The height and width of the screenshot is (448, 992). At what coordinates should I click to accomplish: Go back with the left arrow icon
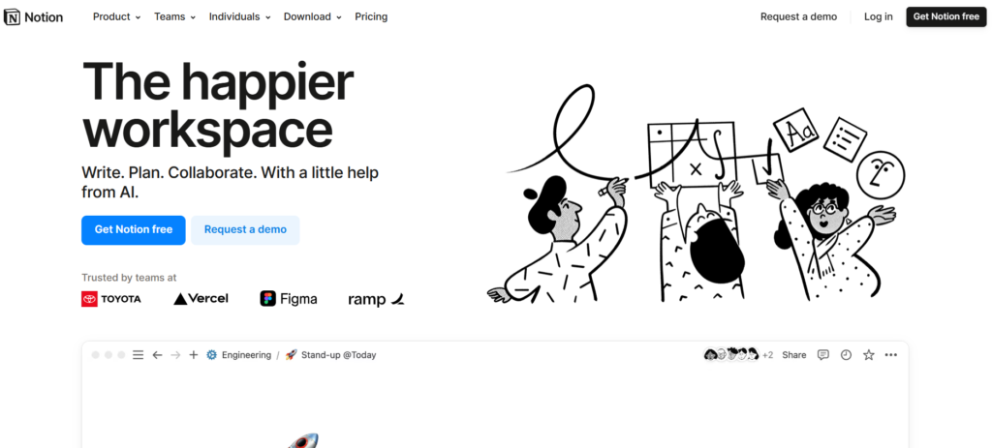pyautogui.click(x=158, y=355)
